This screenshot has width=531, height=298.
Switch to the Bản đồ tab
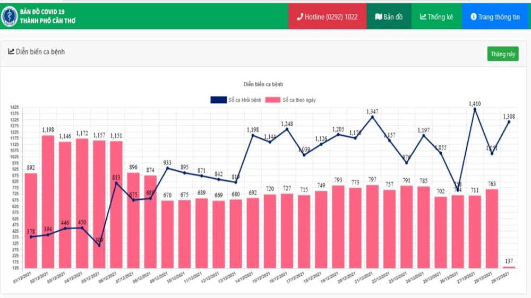coord(389,17)
